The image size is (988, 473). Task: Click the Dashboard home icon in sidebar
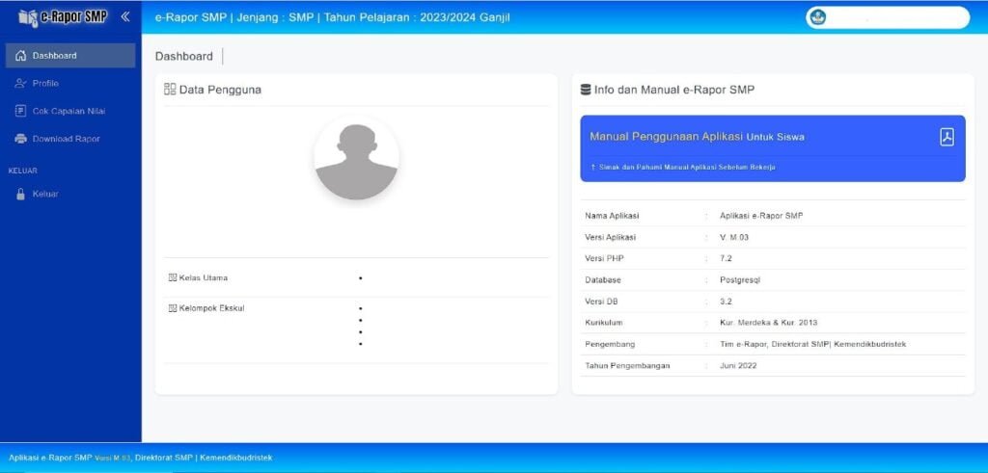coord(20,56)
